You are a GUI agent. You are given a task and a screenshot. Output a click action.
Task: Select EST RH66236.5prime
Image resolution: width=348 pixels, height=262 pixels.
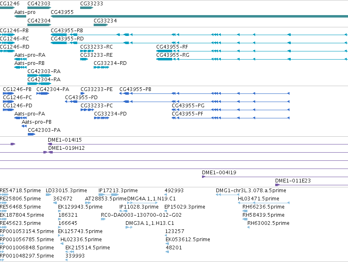[x=263, y=207]
